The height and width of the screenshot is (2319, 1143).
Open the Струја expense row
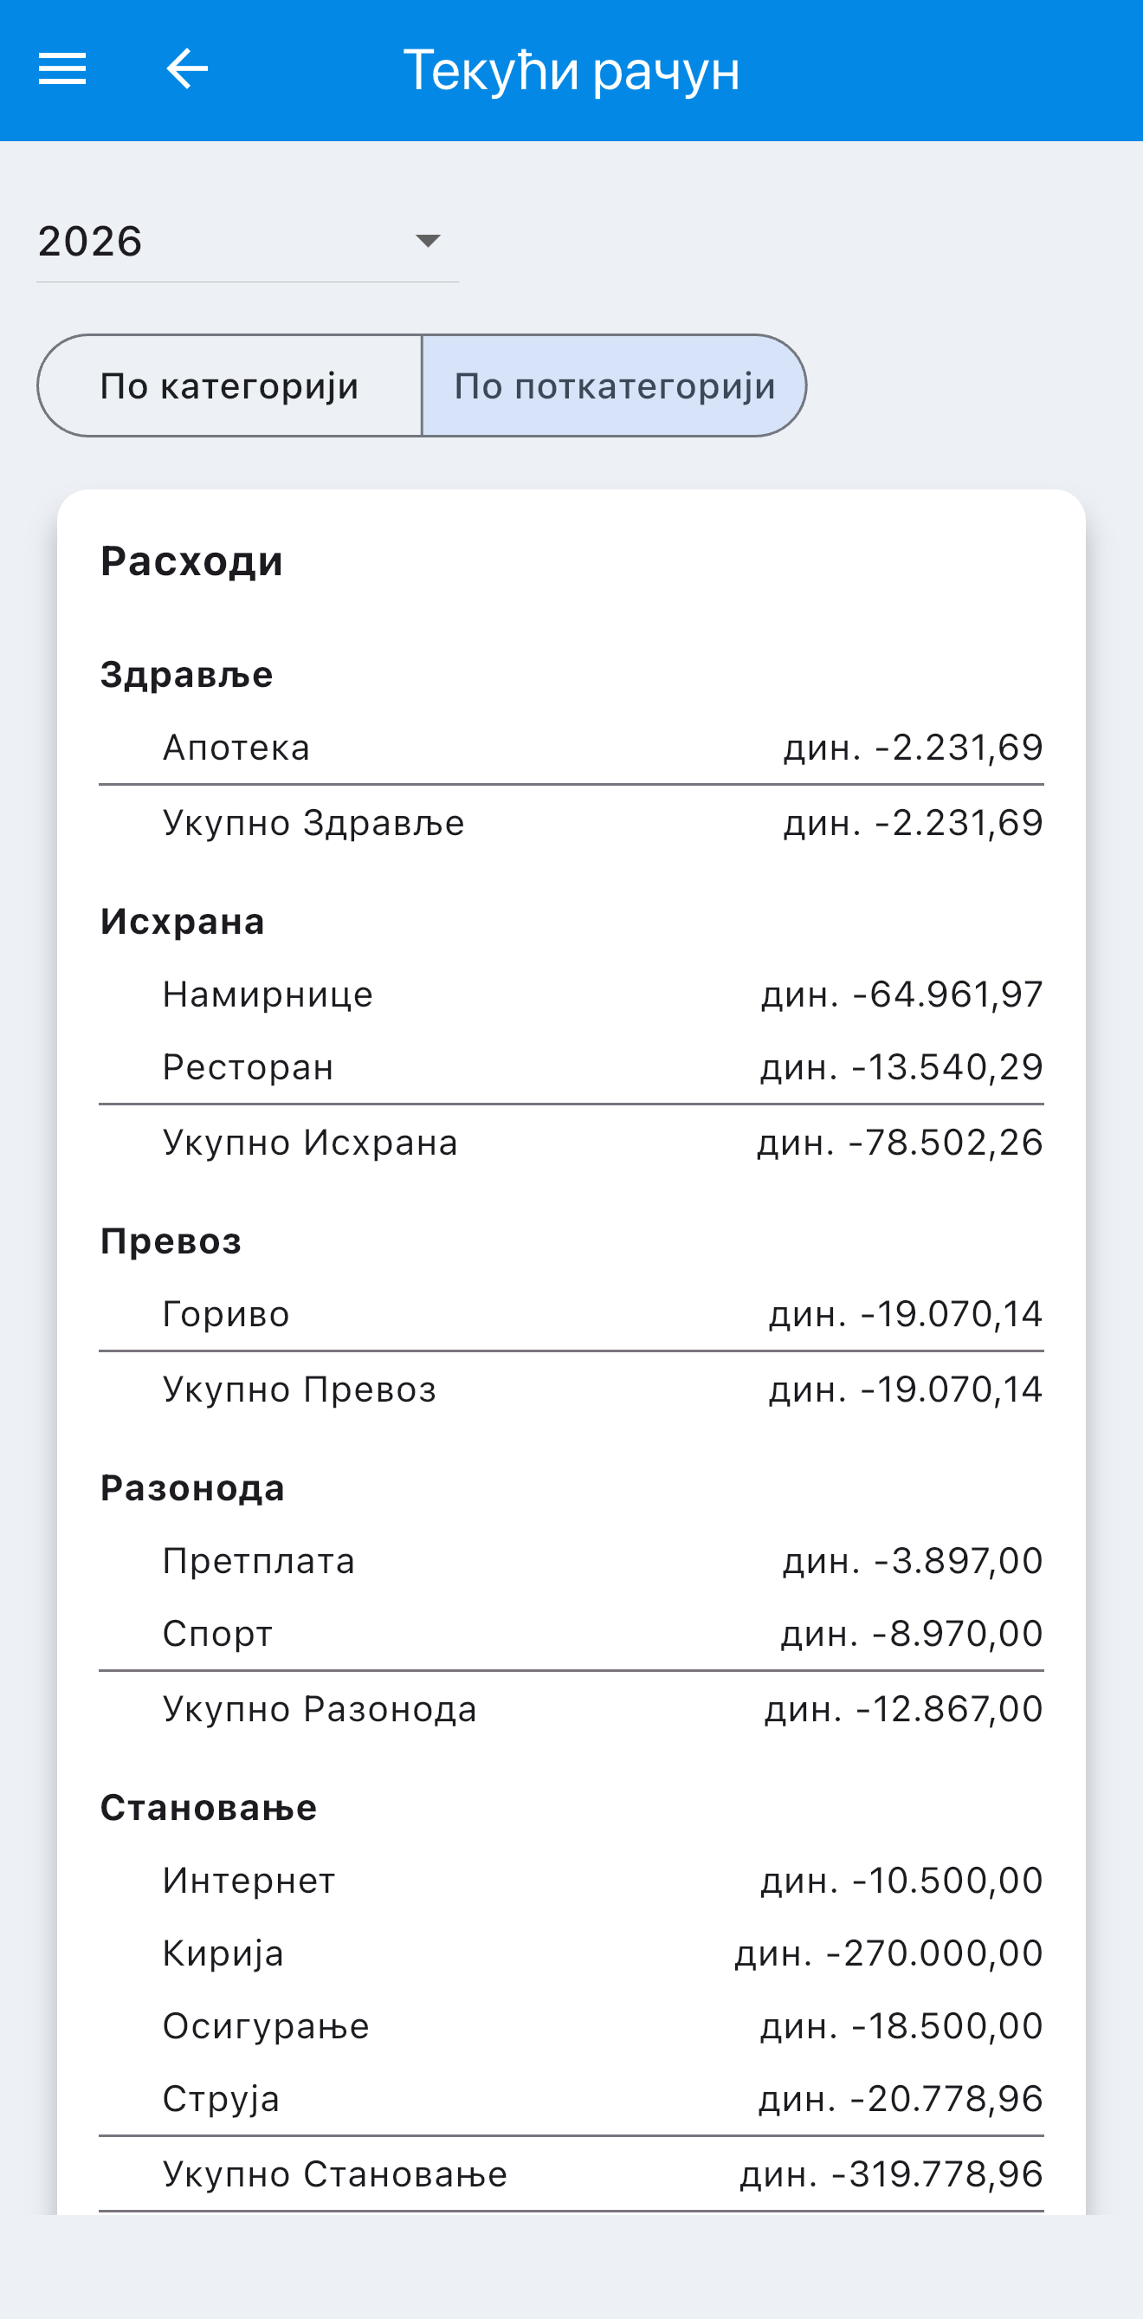571,2099
